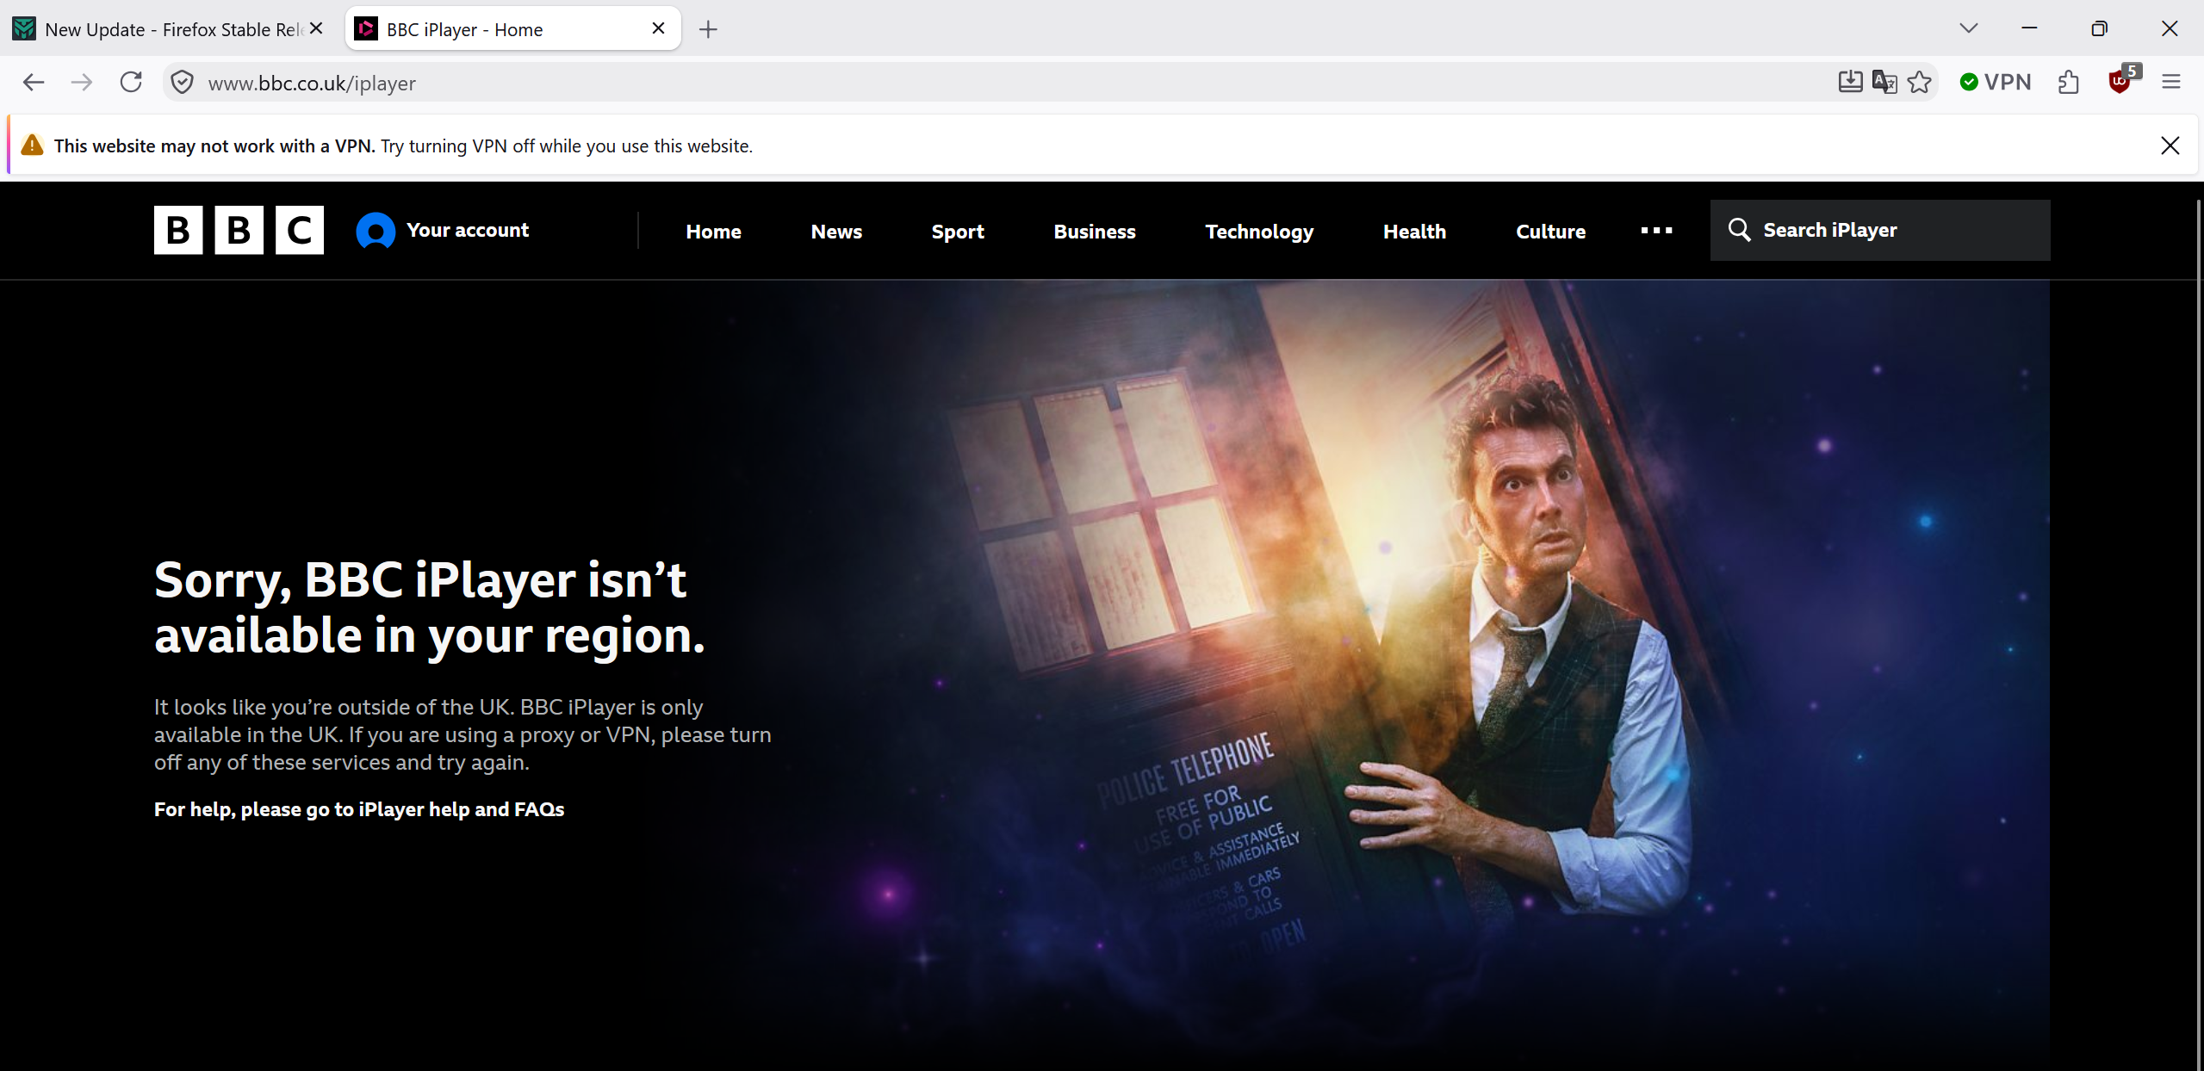The width and height of the screenshot is (2204, 1071).
Task: Open the extensions puzzle icon
Action: [2069, 83]
